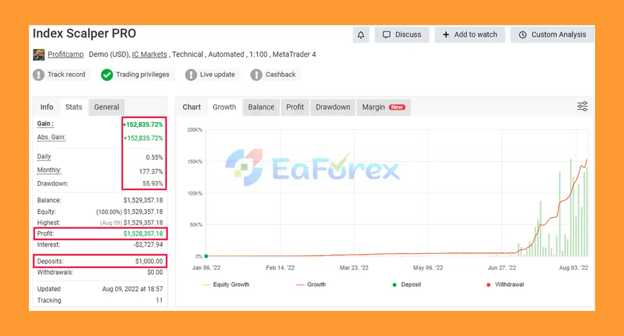The height and width of the screenshot is (336, 624).
Task: Click the Tracking count 11
Action: (x=159, y=300)
